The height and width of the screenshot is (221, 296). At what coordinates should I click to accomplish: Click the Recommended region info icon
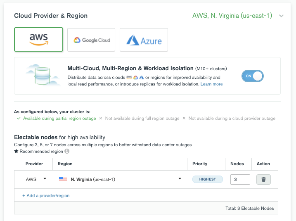(x=67, y=151)
